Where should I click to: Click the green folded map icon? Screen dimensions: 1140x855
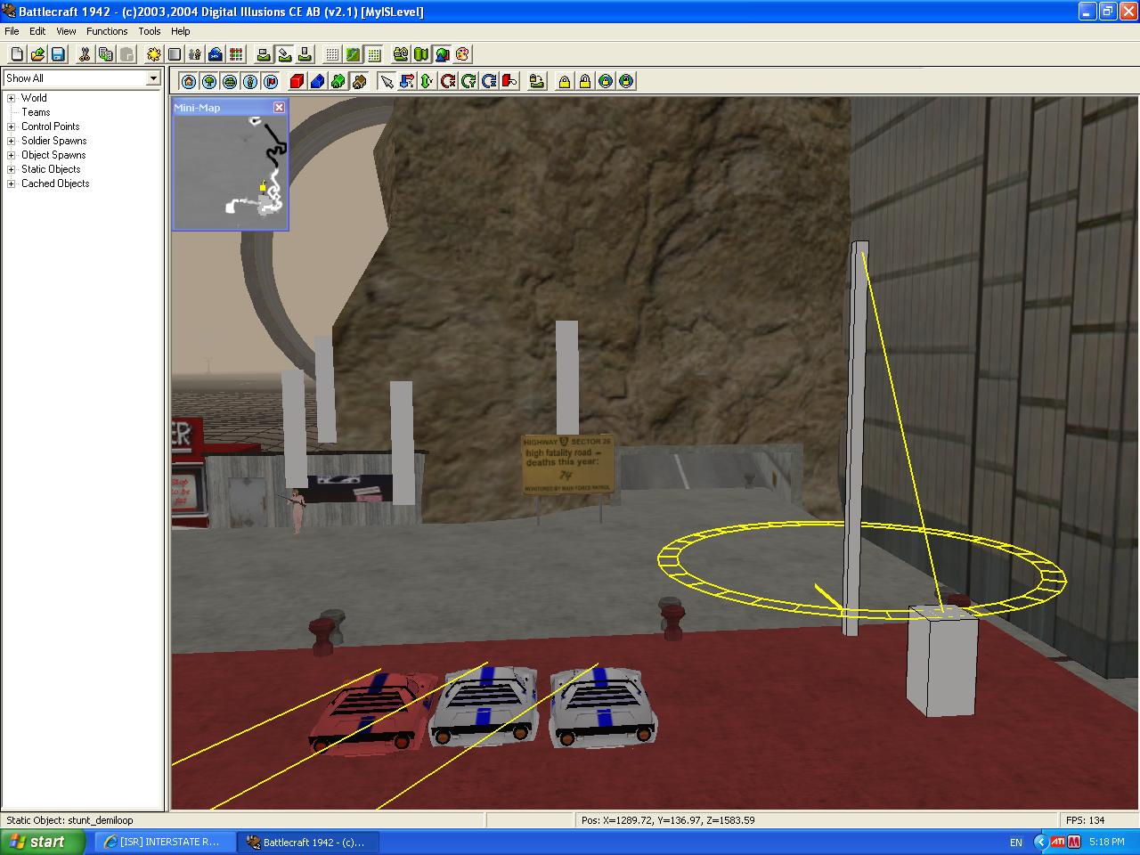point(421,54)
